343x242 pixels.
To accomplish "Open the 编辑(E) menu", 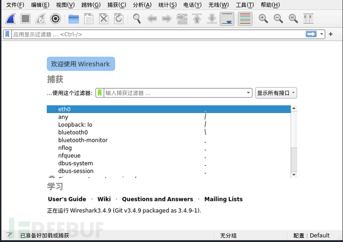I will [40, 5].
